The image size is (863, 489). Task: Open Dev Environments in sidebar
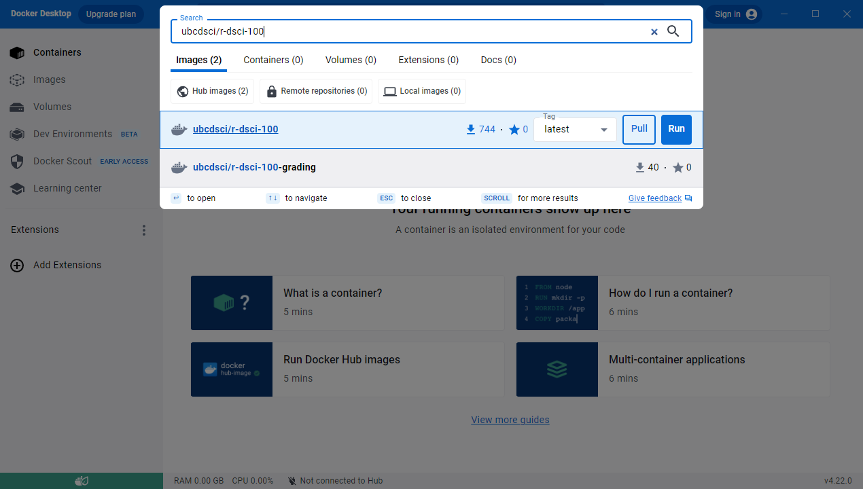[72, 134]
